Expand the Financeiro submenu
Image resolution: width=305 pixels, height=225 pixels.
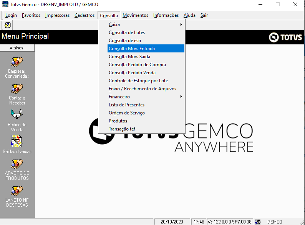(146, 97)
